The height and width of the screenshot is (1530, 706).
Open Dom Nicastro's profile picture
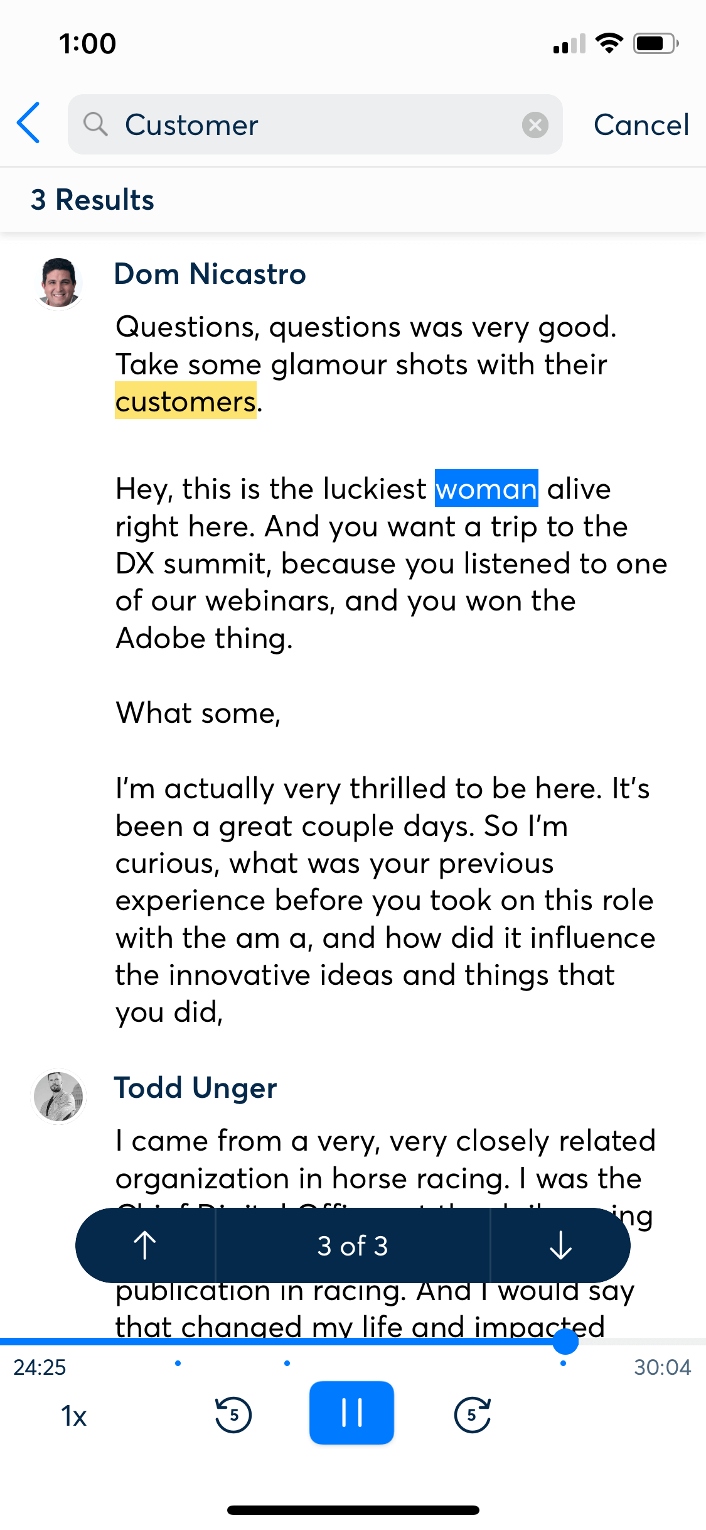coord(59,283)
